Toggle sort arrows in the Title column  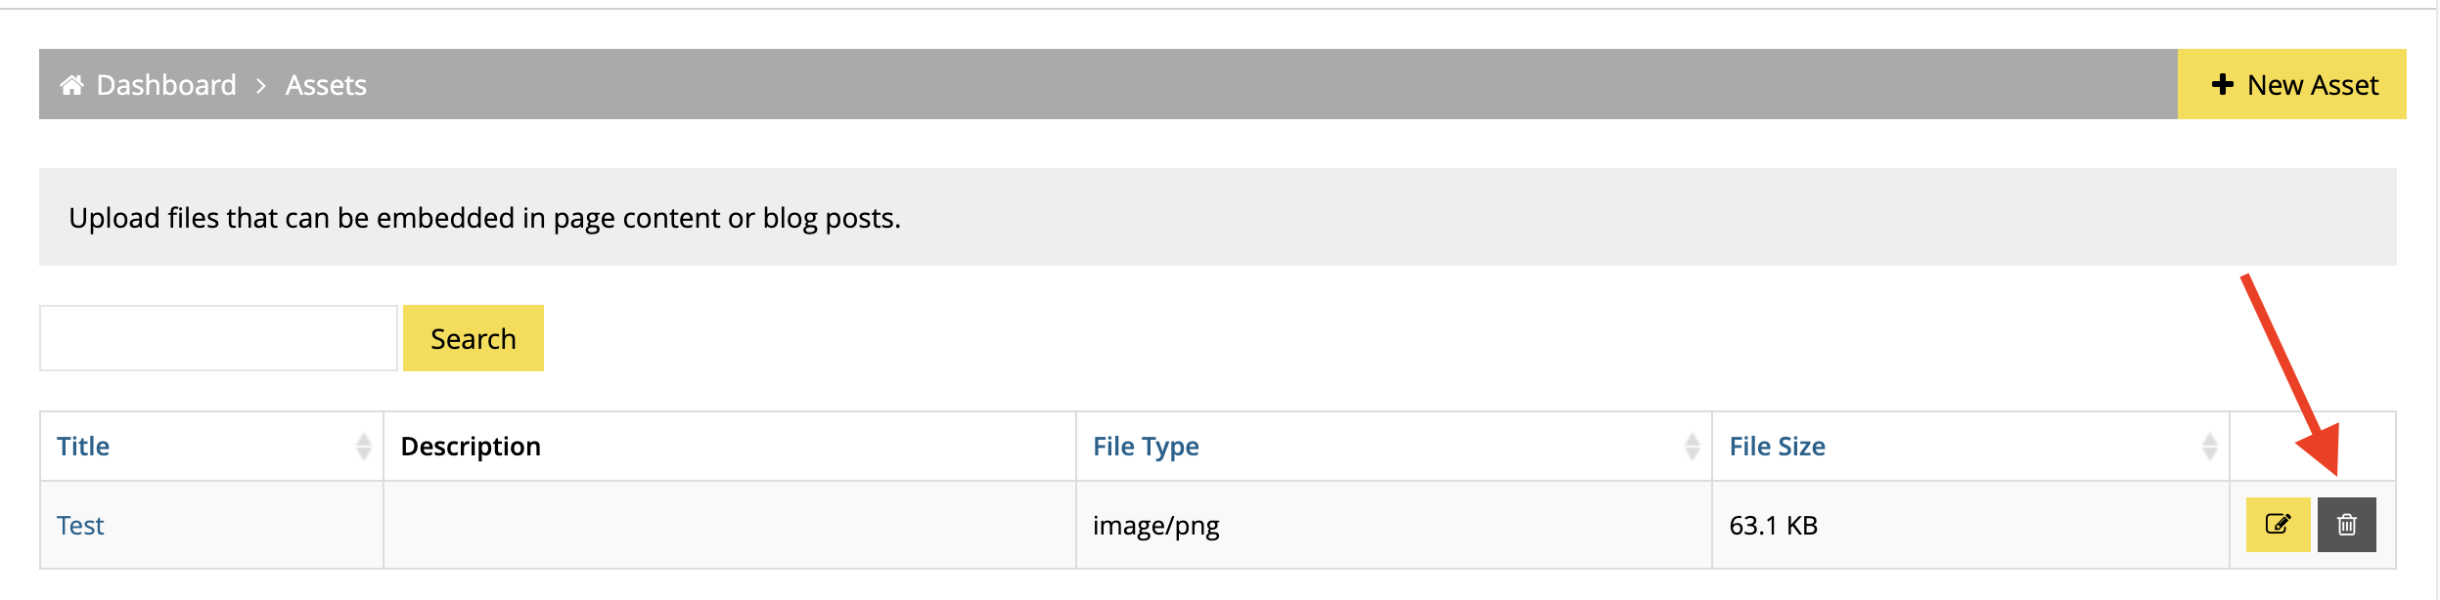pos(364,447)
